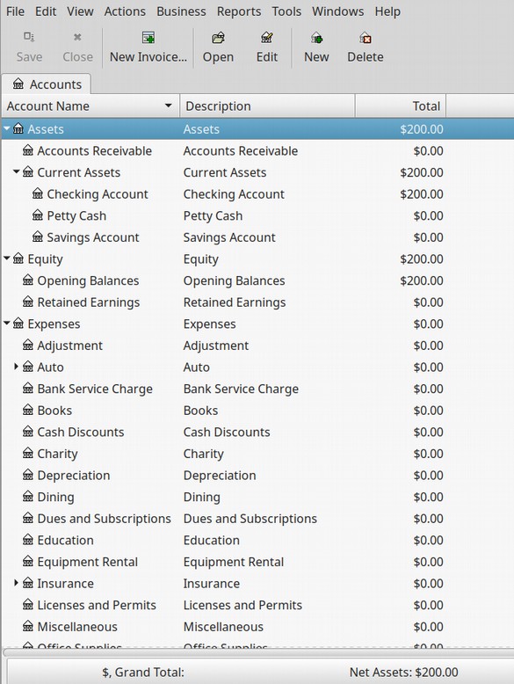Collapse the Current Assets subtree
This screenshot has height=684, width=514.
tap(17, 171)
